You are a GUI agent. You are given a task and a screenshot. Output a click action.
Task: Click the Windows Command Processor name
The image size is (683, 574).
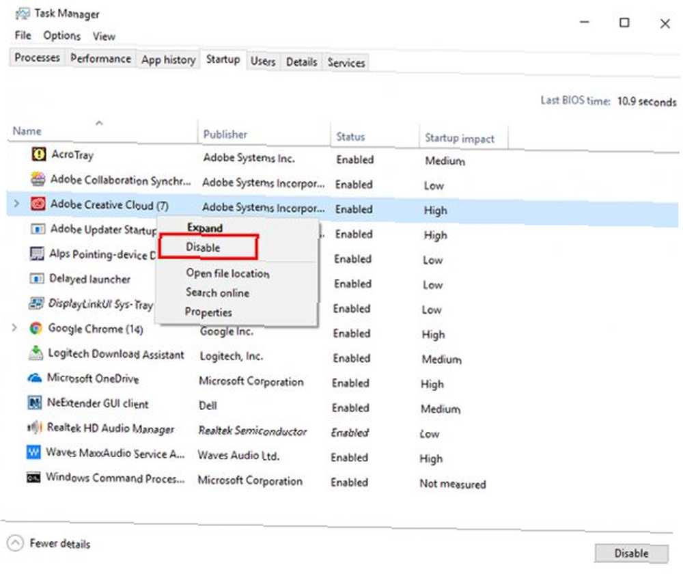coord(115,478)
